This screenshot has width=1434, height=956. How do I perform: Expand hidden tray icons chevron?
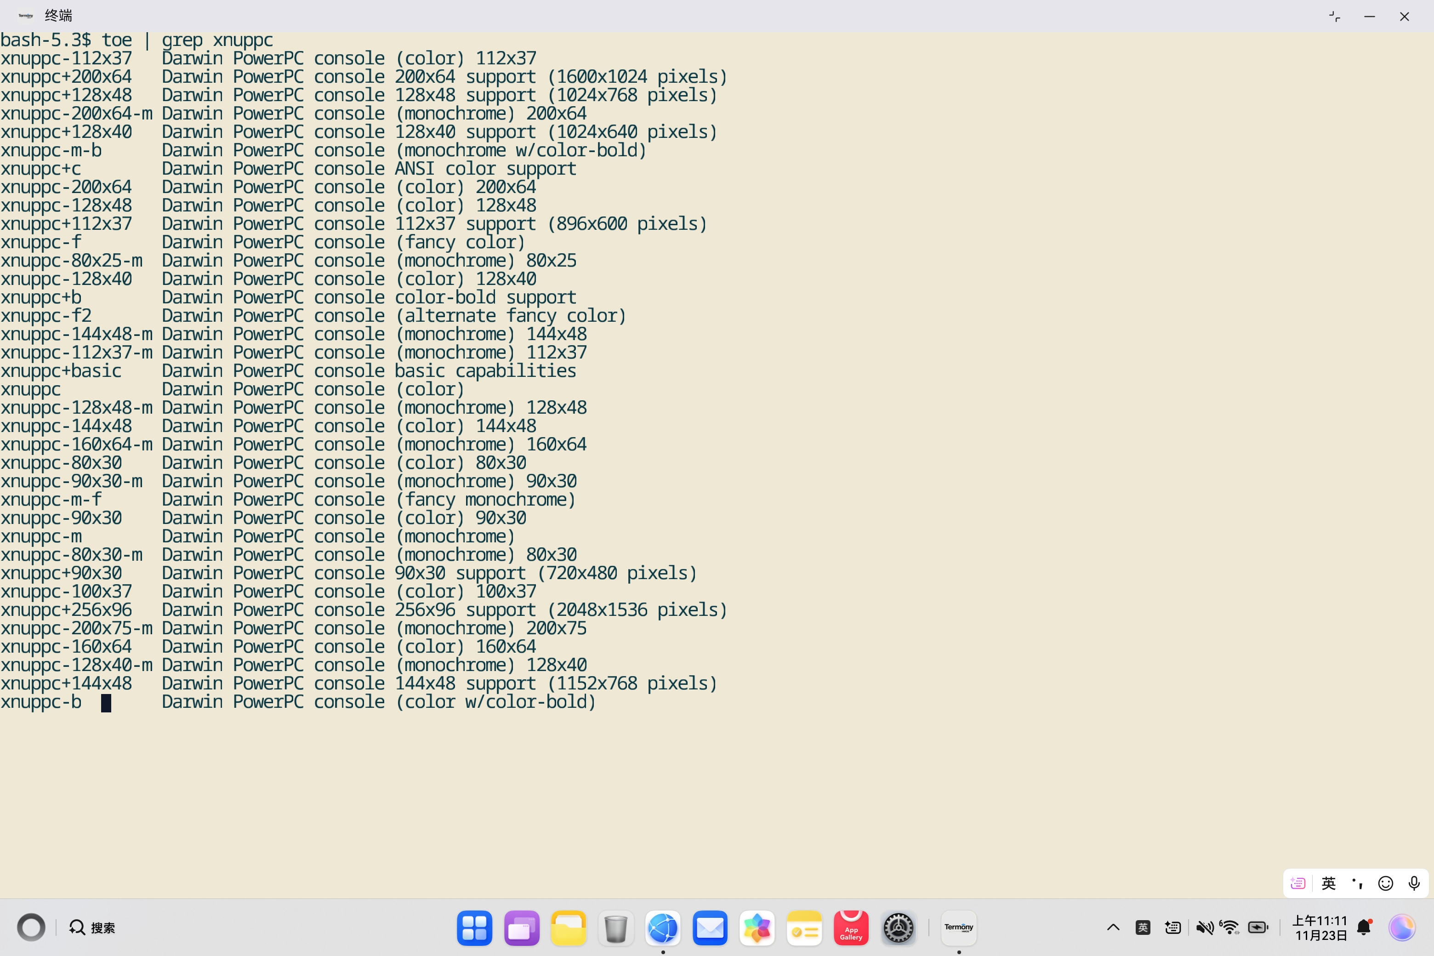(x=1113, y=928)
